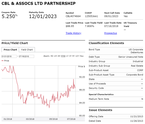This screenshot has height=124, width=145.
Task: Select the YTD zoom option
Action: pyautogui.click(x=63, y=56)
